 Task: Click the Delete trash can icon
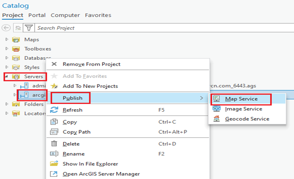tap(54, 144)
